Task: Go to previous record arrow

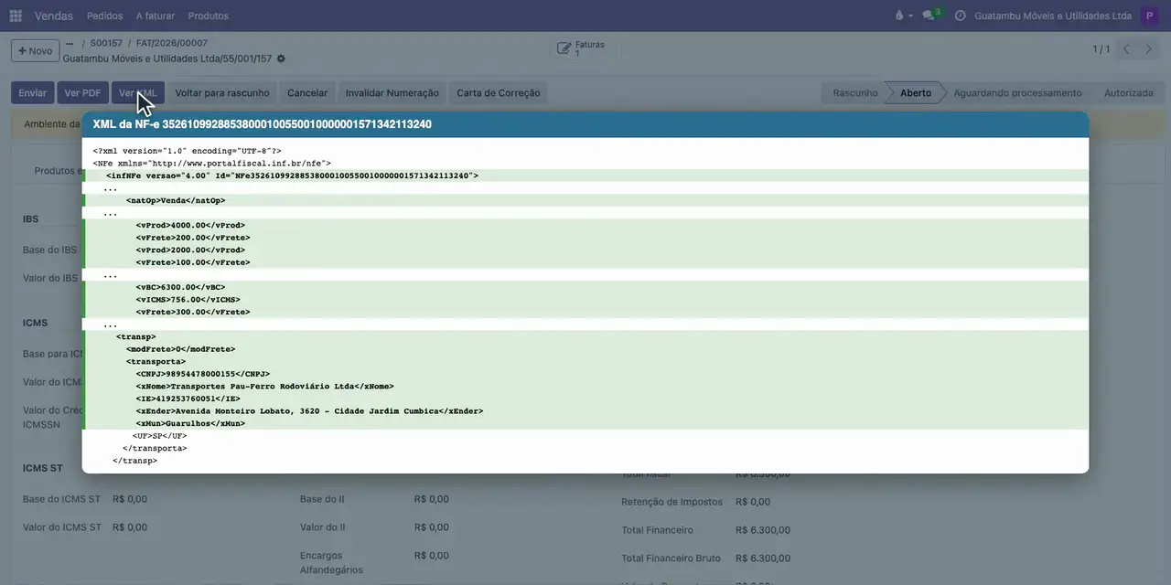Action: pos(1126,49)
